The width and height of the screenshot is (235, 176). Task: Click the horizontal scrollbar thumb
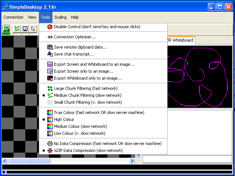coord(29,161)
